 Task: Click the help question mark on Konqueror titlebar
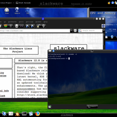tap(94, 19)
